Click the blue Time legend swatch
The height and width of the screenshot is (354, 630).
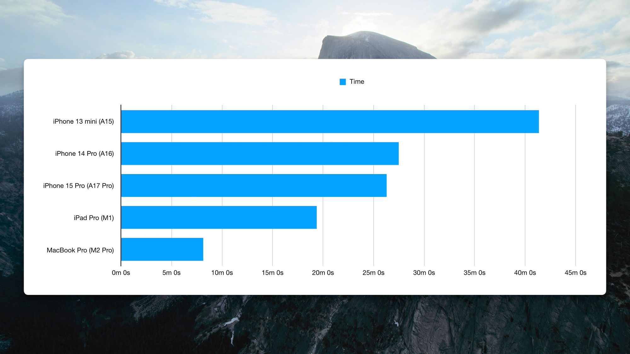[343, 82]
